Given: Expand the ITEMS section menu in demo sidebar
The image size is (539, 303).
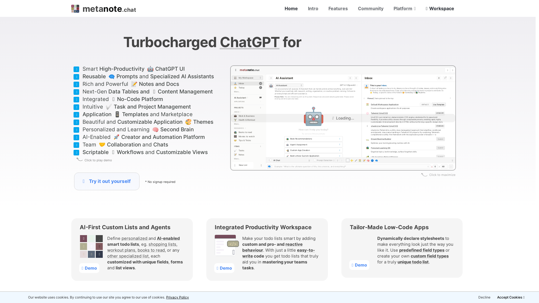Looking at the screenshot, I should click(261, 146).
